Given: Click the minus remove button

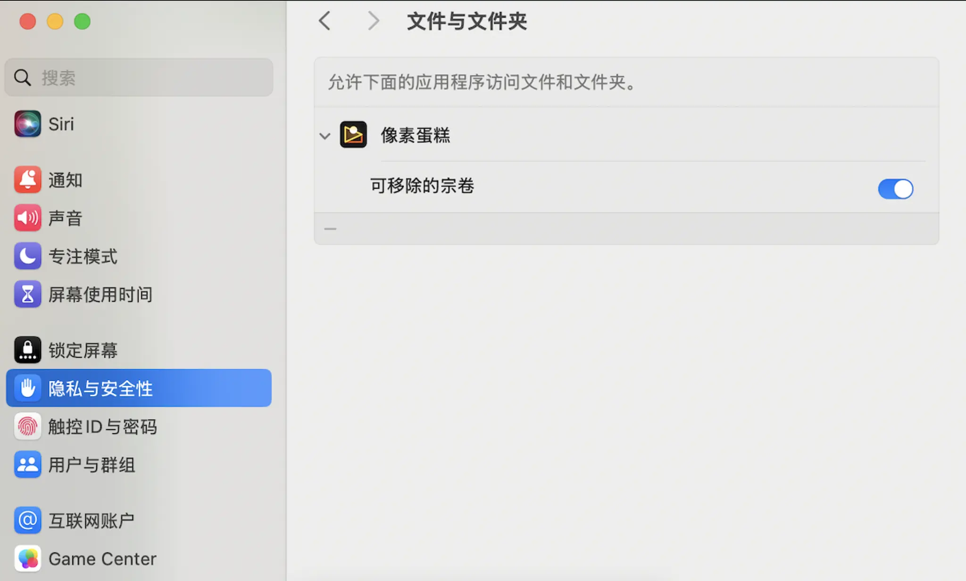Looking at the screenshot, I should [x=330, y=229].
